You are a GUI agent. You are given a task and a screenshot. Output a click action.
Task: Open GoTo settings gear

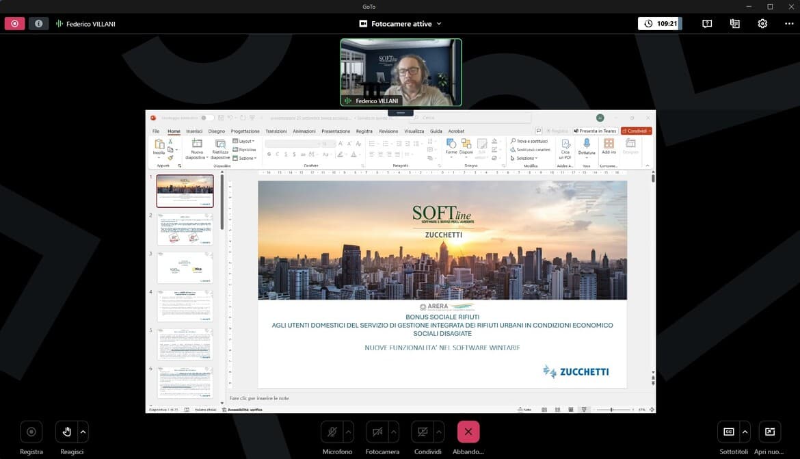(x=762, y=24)
